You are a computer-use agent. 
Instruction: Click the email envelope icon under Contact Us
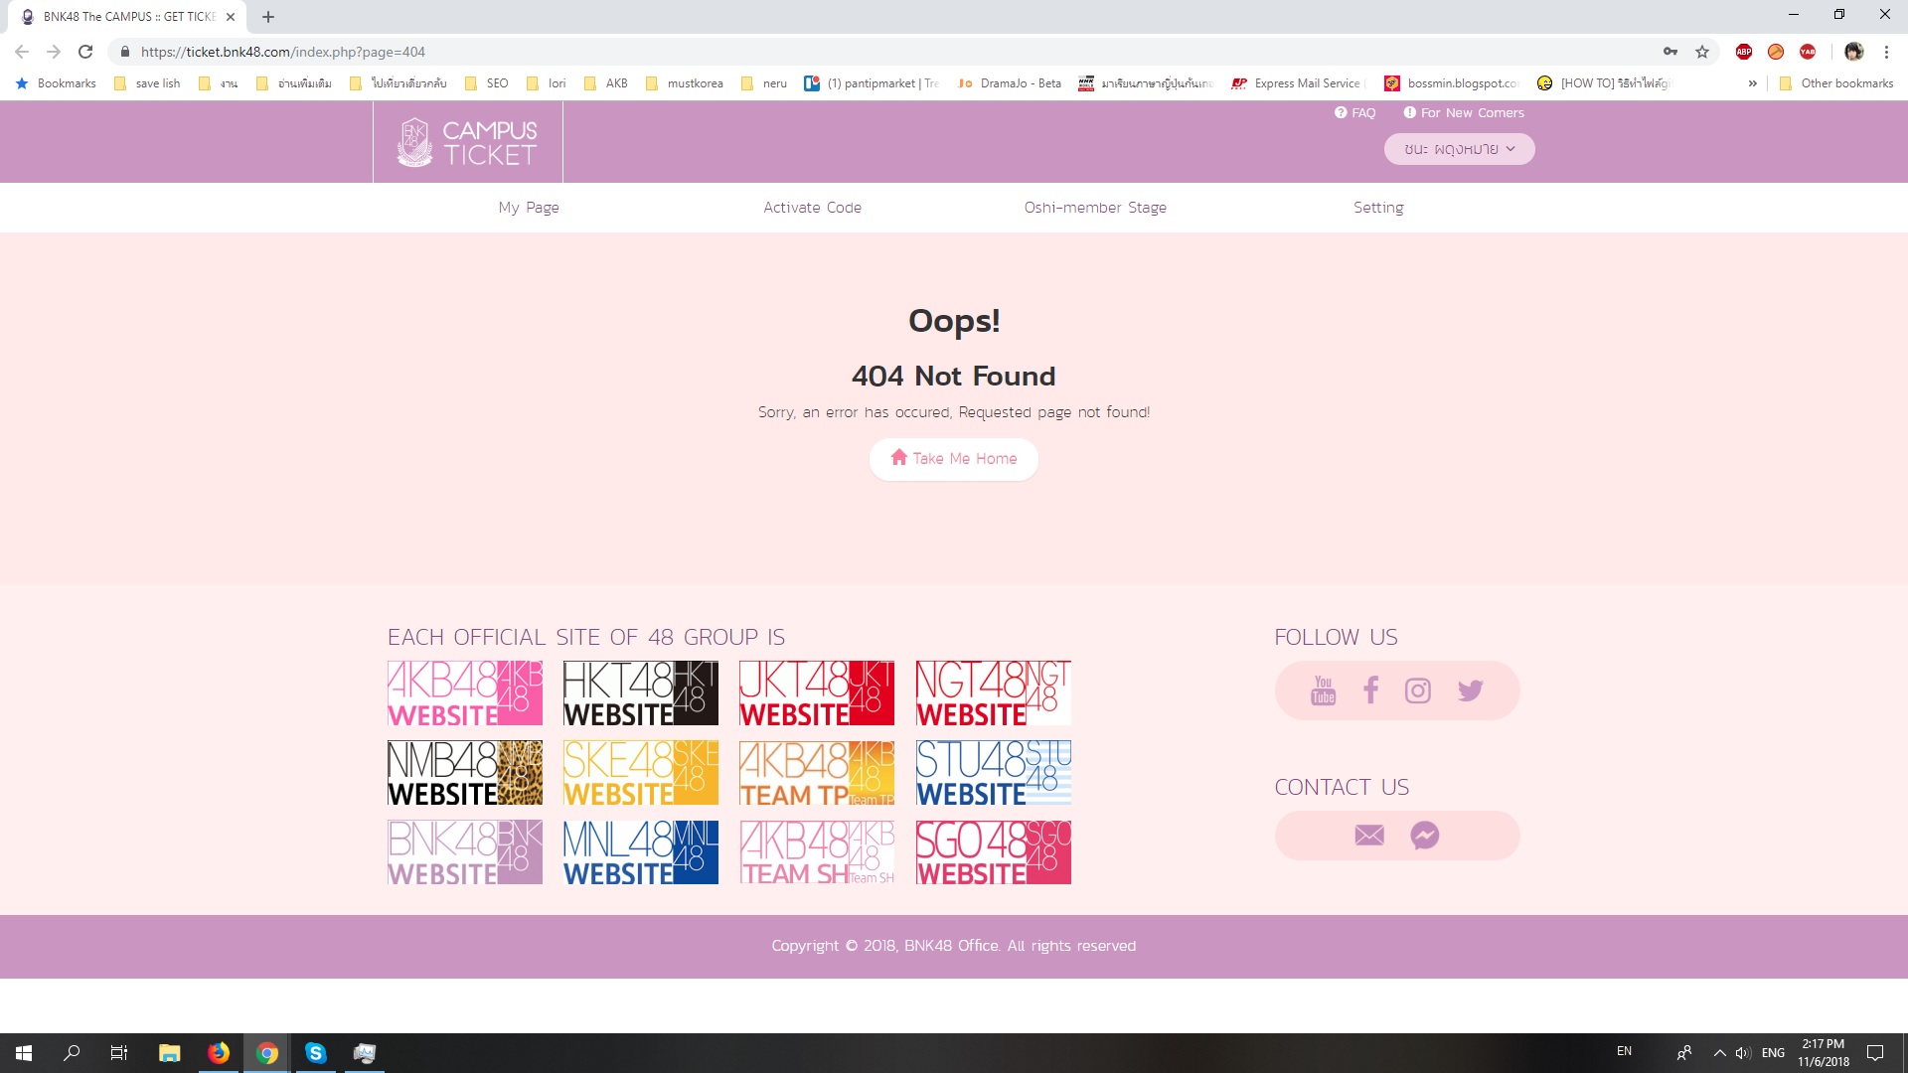click(x=1369, y=836)
